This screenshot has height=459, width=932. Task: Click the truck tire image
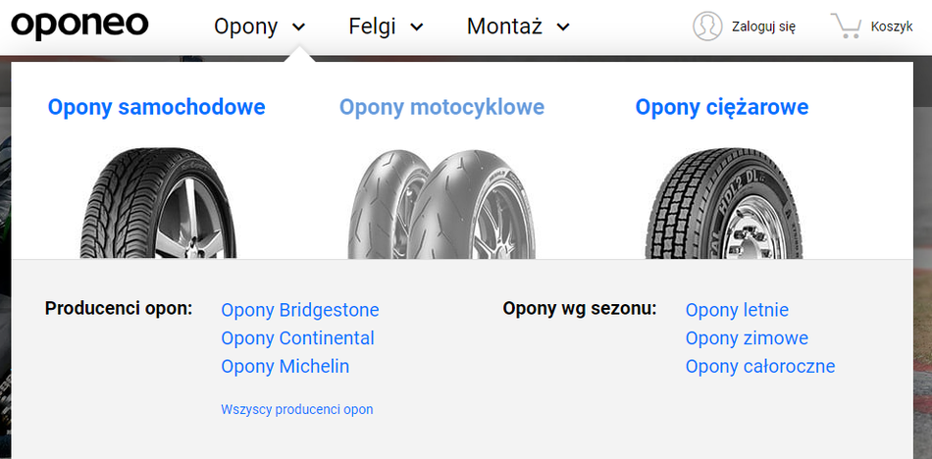[x=723, y=204]
